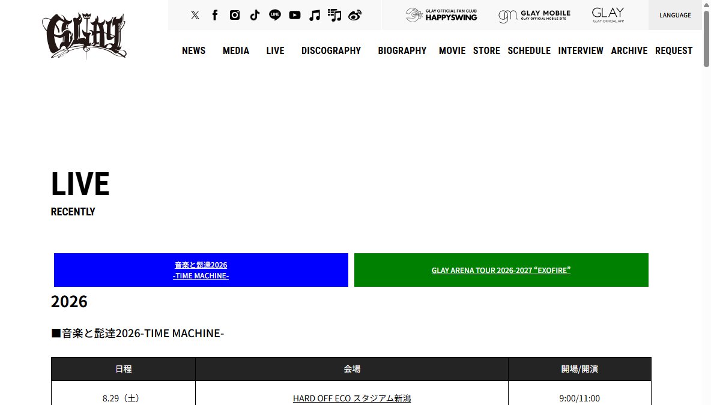Click the 日程 column header
Screen dimensions: 711x405
pyautogui.click(x=123, y=369)
